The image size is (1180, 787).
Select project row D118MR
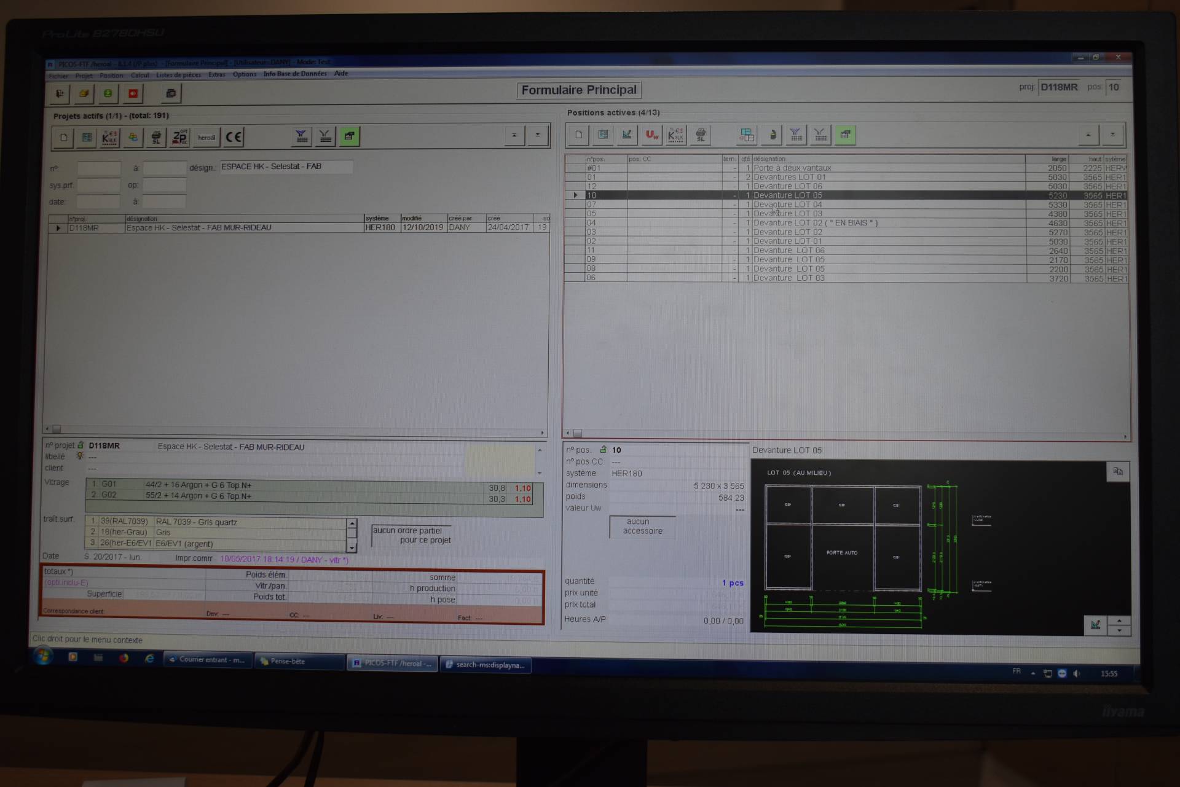(x=299, y=227)
